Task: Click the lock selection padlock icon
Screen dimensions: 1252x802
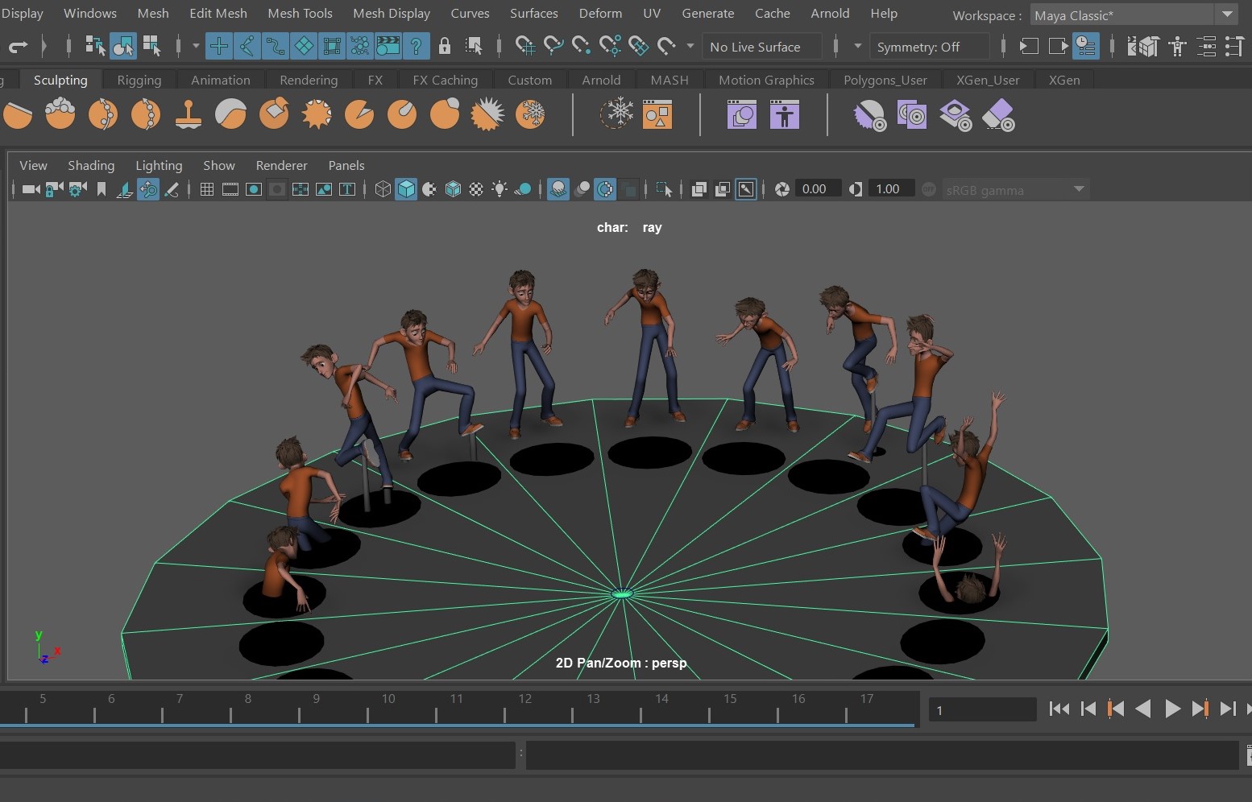Action: (445, 47)
